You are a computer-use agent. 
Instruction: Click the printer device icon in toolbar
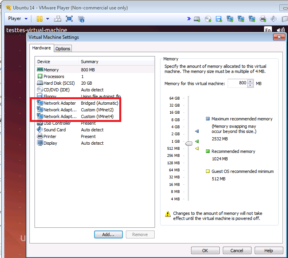[x=263, y=18]
